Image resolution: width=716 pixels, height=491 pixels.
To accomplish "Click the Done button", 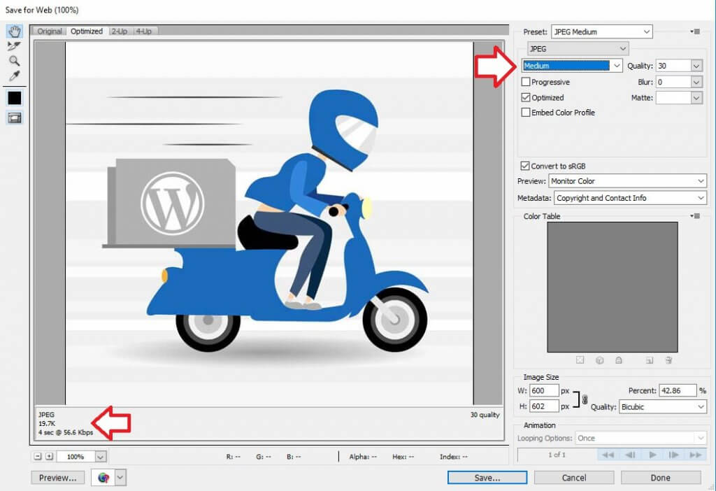I will pyautogui.click(x=660, y=478).
